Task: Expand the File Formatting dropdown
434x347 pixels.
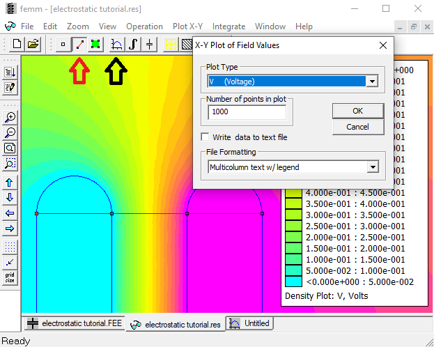Action: pyautogui.click(x=372, y=167)
